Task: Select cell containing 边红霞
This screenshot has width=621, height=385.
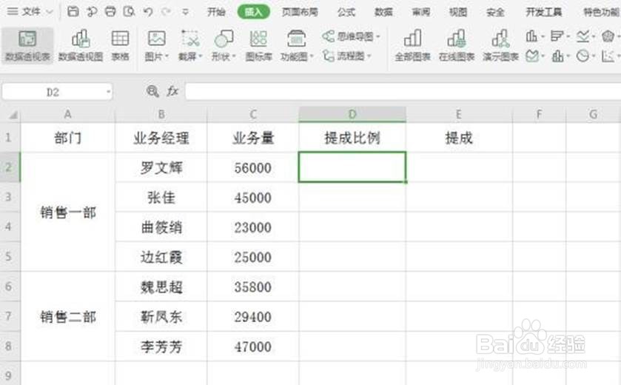Action: [161, 257]
